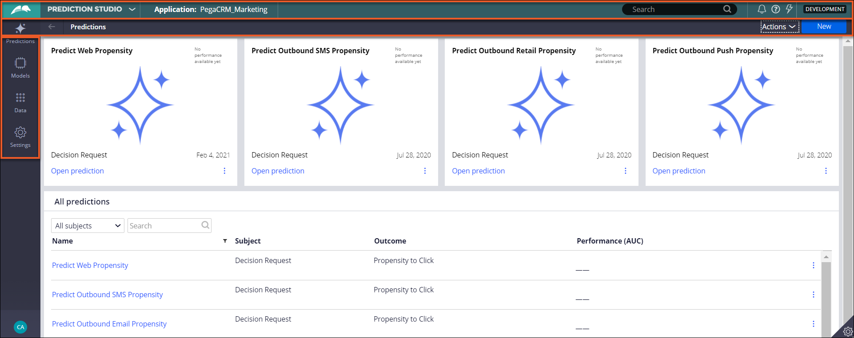This screenshot has width=854, height=338.
Task: Click Propensity to Click in Web Propensity row
Action: click(403, 260)
